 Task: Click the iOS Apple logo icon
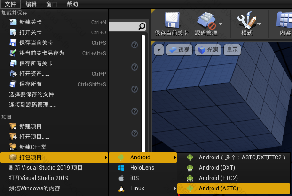click(x=121, y=178)
